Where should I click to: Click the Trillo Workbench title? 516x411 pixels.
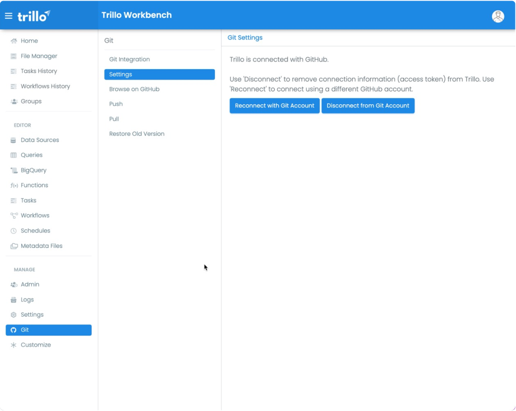137,15
